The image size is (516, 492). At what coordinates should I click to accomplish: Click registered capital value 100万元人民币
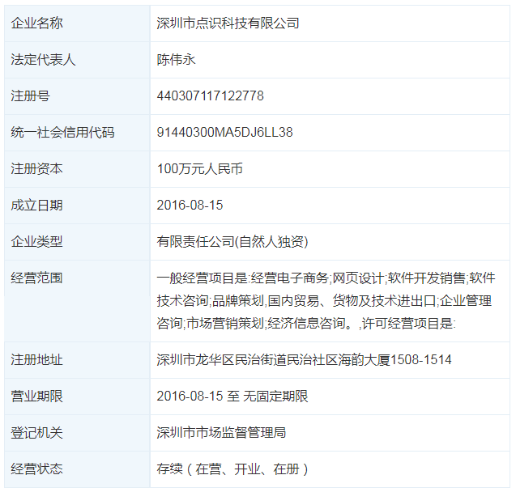coord(199,169)
